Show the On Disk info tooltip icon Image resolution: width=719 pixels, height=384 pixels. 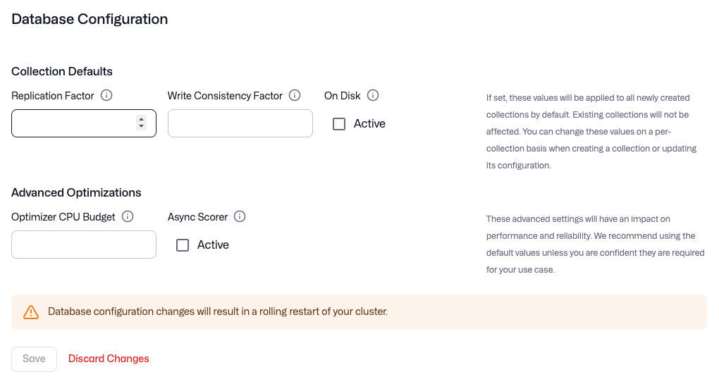click(373, 96)
